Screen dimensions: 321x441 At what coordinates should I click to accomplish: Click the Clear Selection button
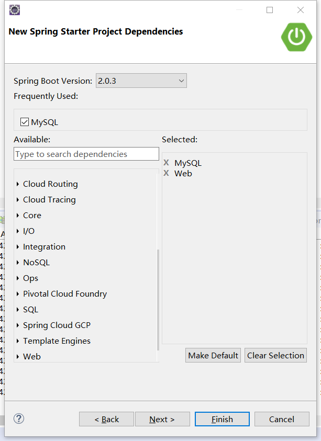click(x=275, y=356)
